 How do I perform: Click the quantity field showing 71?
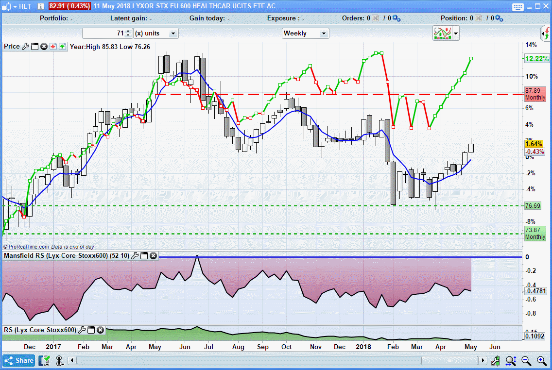click(104, 34)
